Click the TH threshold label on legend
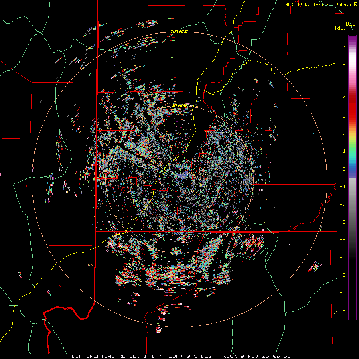Viewport: 359px width, 359px height. [343, 311]
